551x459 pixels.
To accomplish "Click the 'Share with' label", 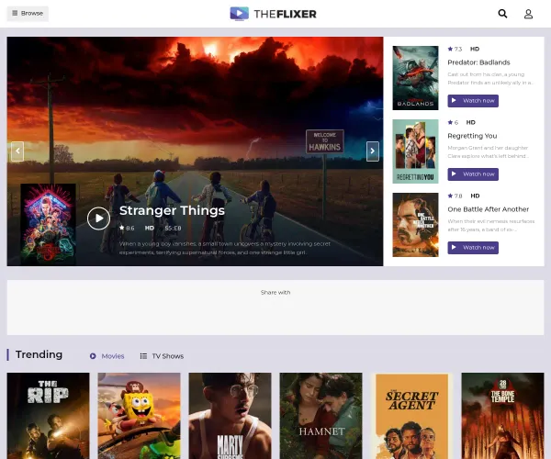I will click(275, 292).
